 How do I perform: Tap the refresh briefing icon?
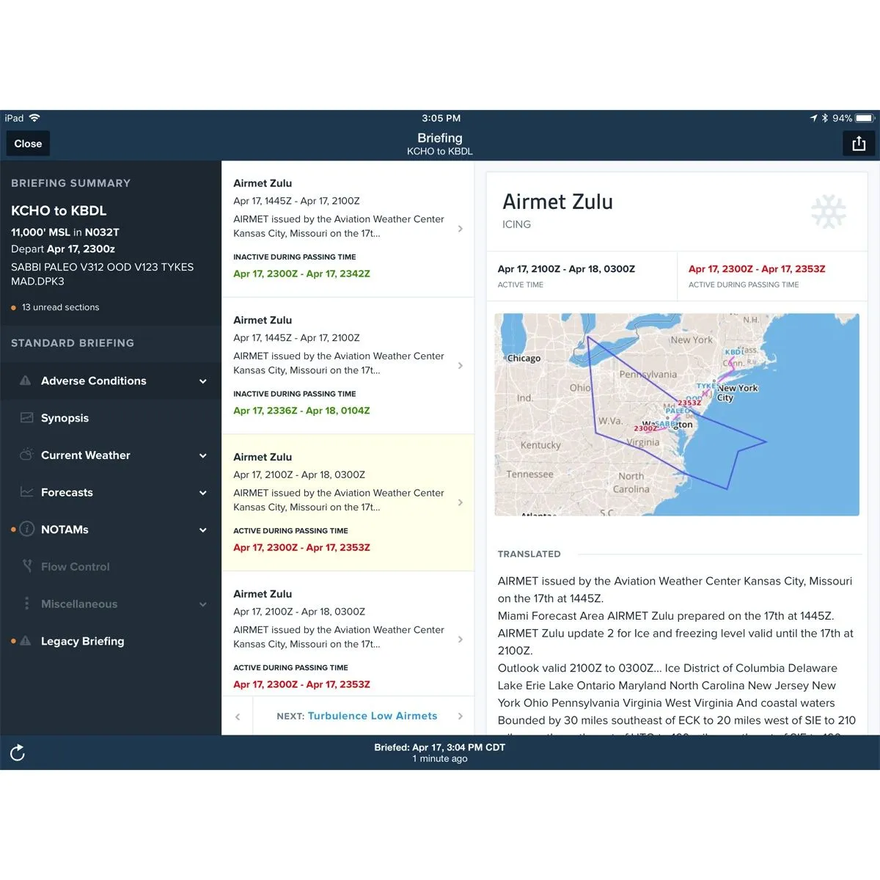point(18,752)
